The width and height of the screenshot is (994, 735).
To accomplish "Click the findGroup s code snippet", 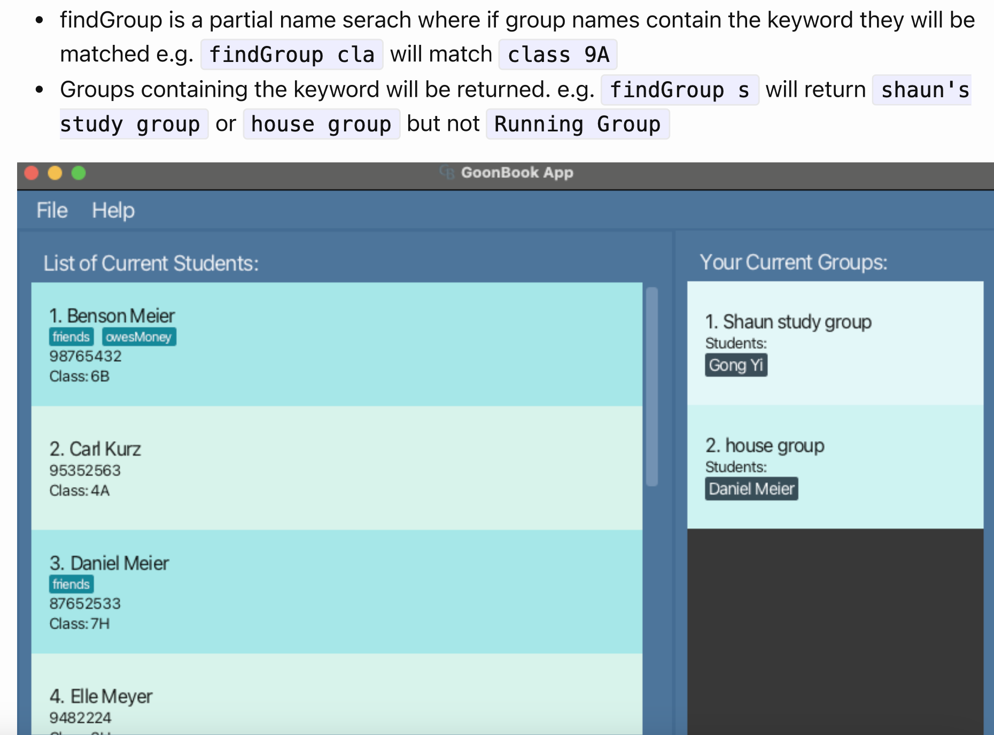I will [x=680, y=90].
